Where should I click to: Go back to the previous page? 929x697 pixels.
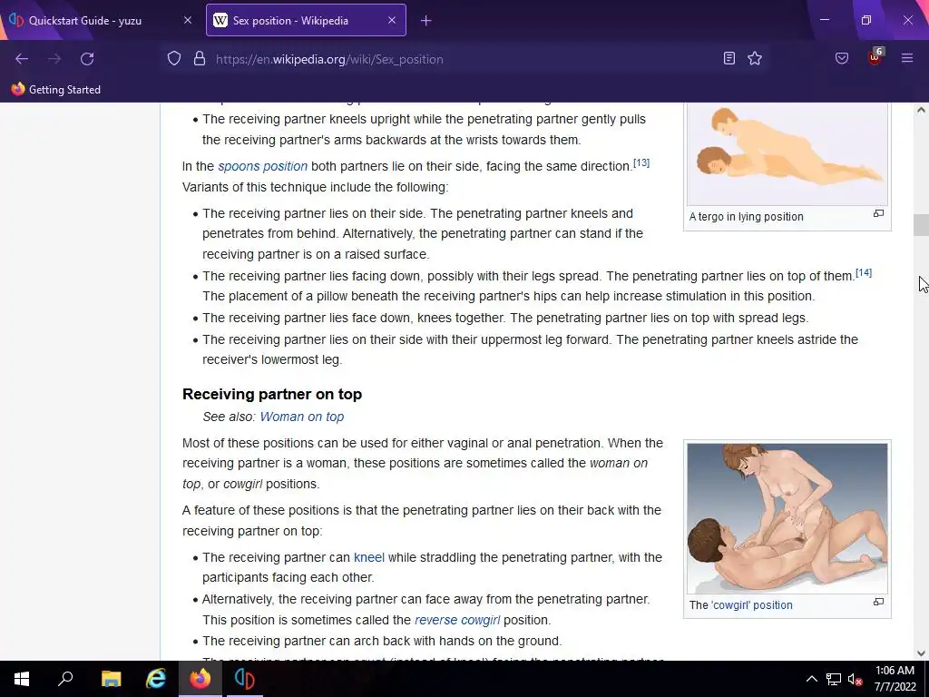point(22,59)
